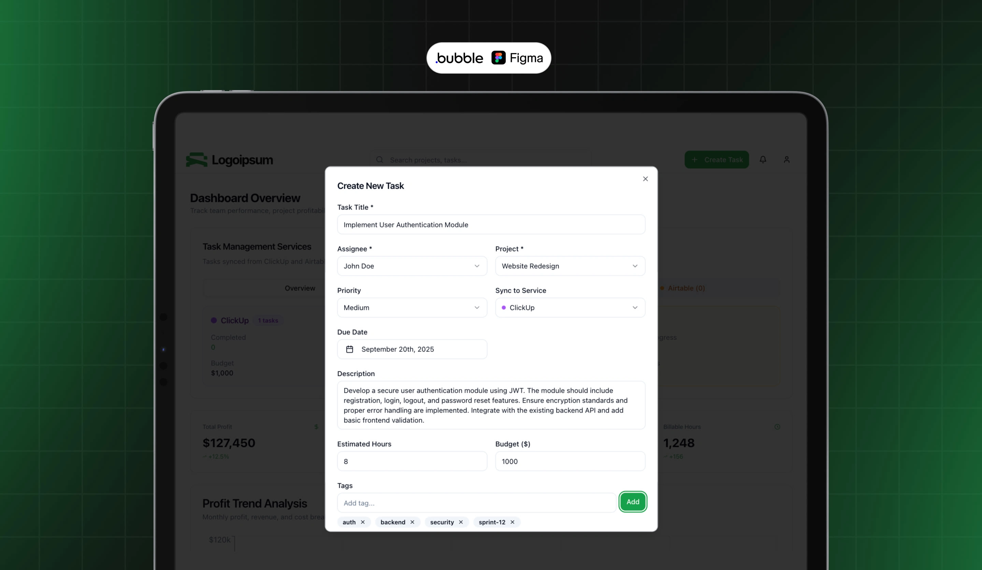Screen dimensions: 982x570
Task: Open the Assignee dropdown showing John Doe
Action: 412,266
